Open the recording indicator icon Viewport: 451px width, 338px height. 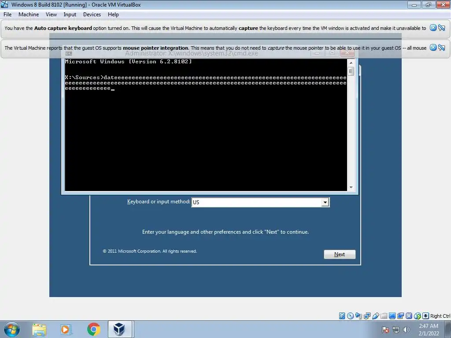400,316
